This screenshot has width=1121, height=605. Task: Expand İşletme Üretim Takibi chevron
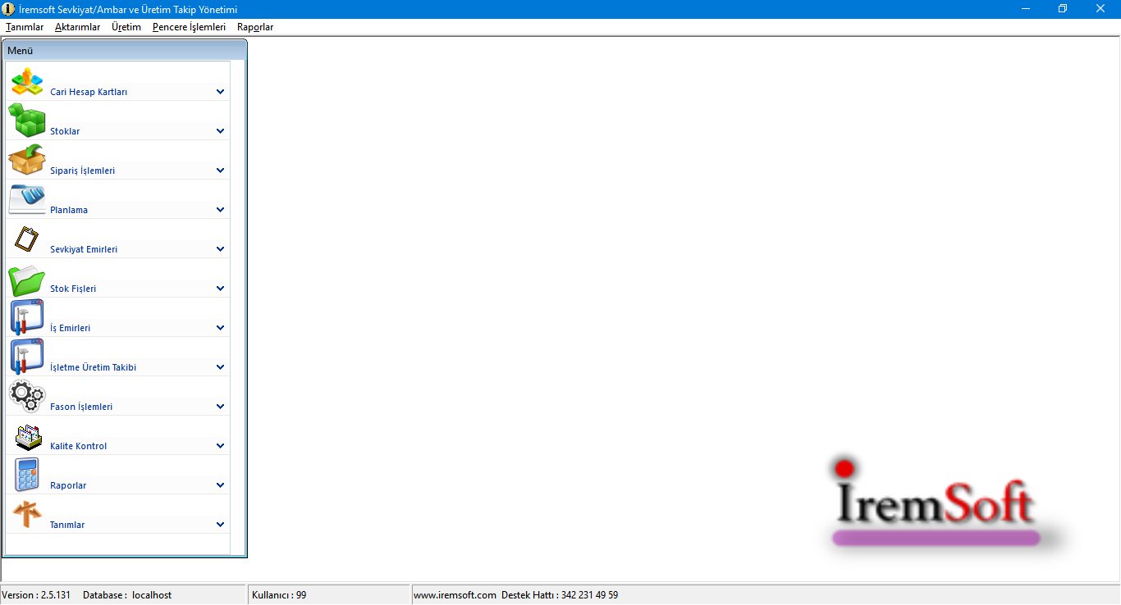pos(220,367)
